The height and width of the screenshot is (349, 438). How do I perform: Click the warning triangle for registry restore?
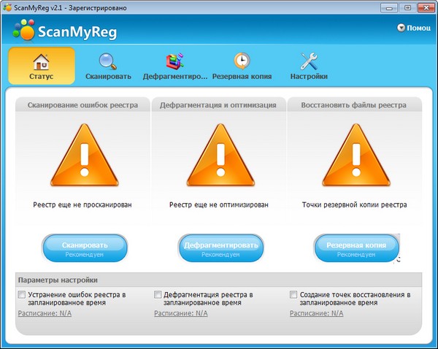(356, 156)
